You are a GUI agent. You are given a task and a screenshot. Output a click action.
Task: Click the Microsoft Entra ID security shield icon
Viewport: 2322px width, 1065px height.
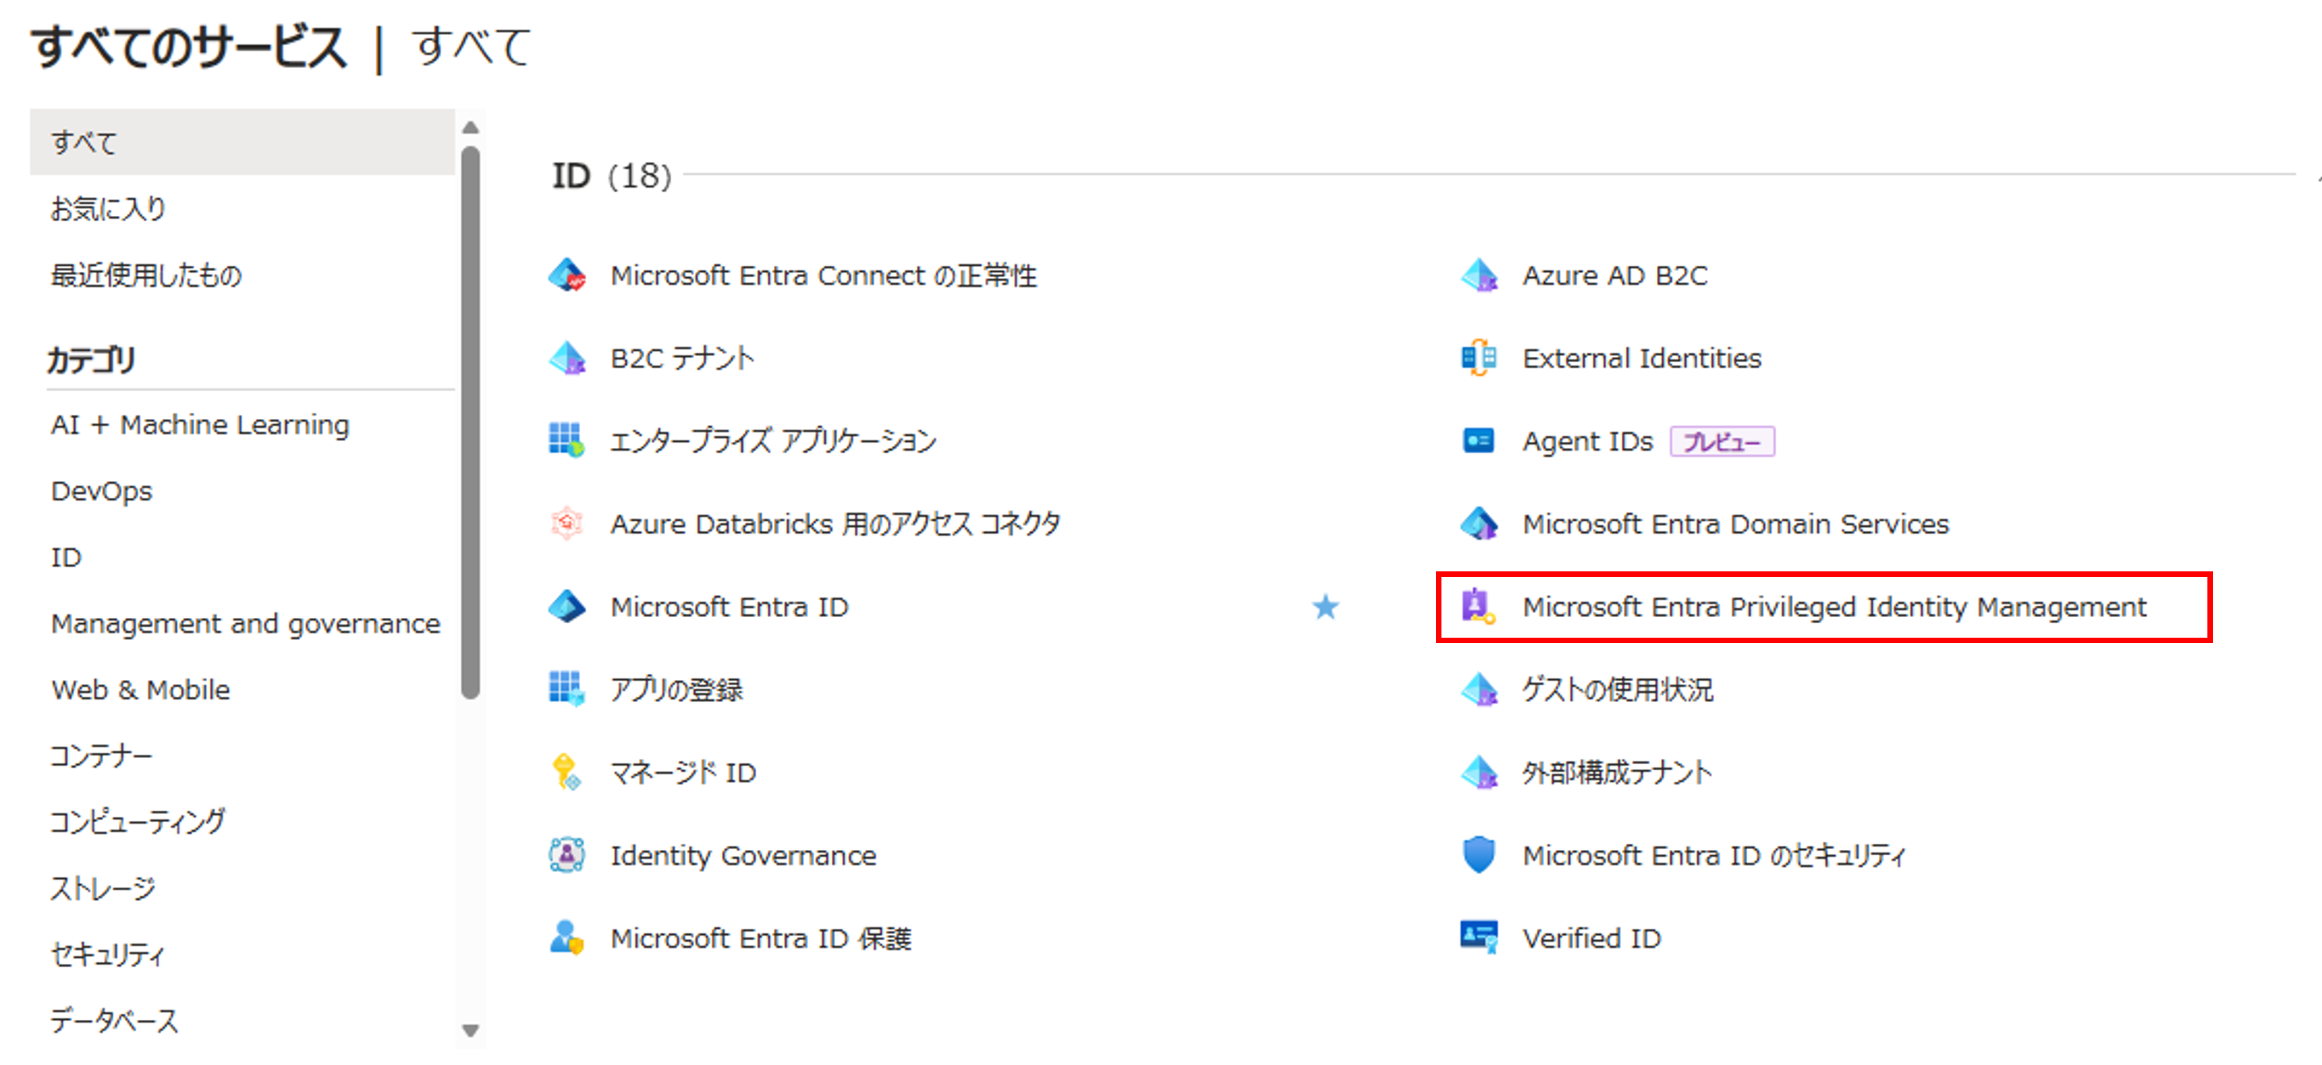tap(1479, 855)
